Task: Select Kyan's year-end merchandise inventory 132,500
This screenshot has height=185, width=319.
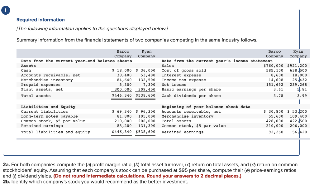Action: point(147,80)
